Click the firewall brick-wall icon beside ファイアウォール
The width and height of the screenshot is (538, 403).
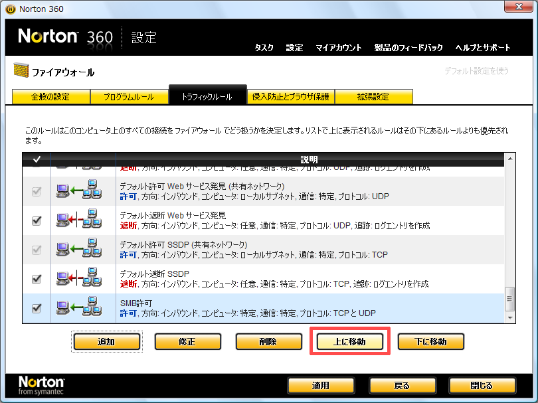pos(21,72)
